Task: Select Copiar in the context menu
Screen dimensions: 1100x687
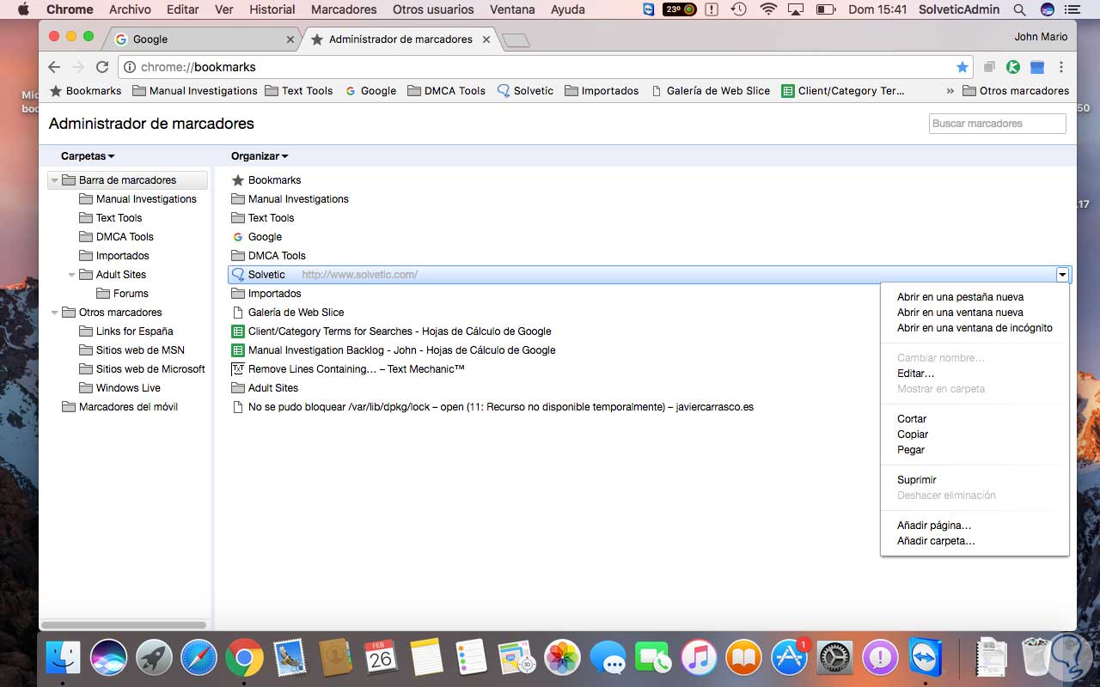Action: (913, 435)
